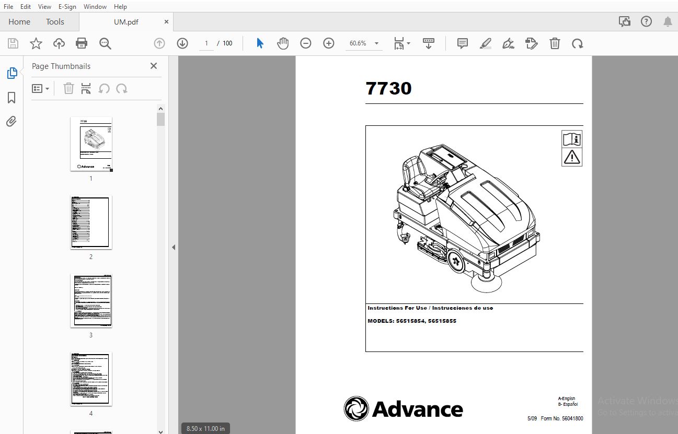Click the 7730 title text

[x=389, y=88]
